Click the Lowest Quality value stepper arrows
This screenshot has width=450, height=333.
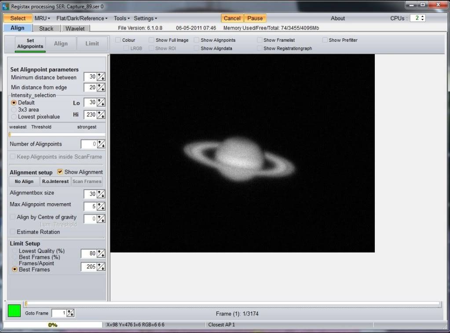[101, 253]
